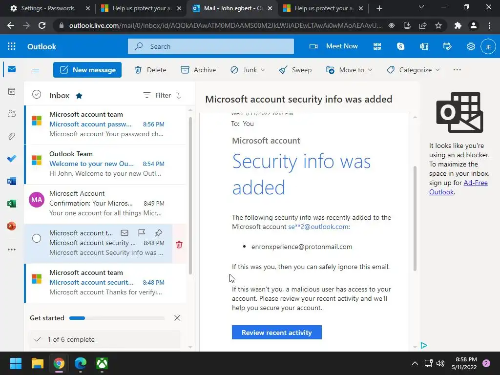Image resolution: width=500 pixels, height=375 pixels.
Task: Switch to Mail in left sidebar
Action: click(x=12, y=69)
